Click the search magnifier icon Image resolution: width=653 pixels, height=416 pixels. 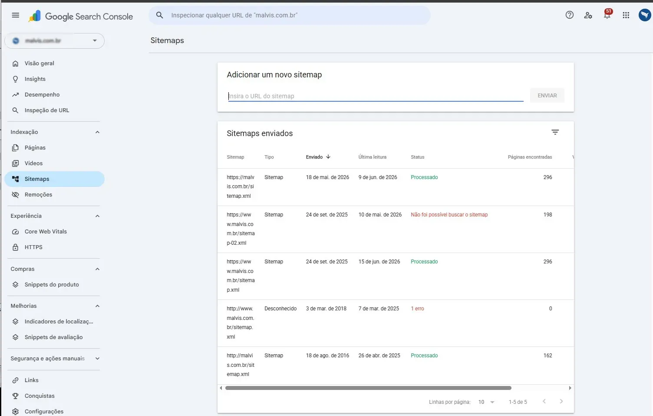click(160, 15)
